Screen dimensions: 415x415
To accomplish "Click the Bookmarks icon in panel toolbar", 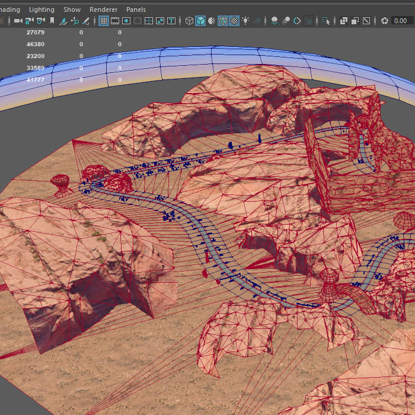I will pos(52,21).
